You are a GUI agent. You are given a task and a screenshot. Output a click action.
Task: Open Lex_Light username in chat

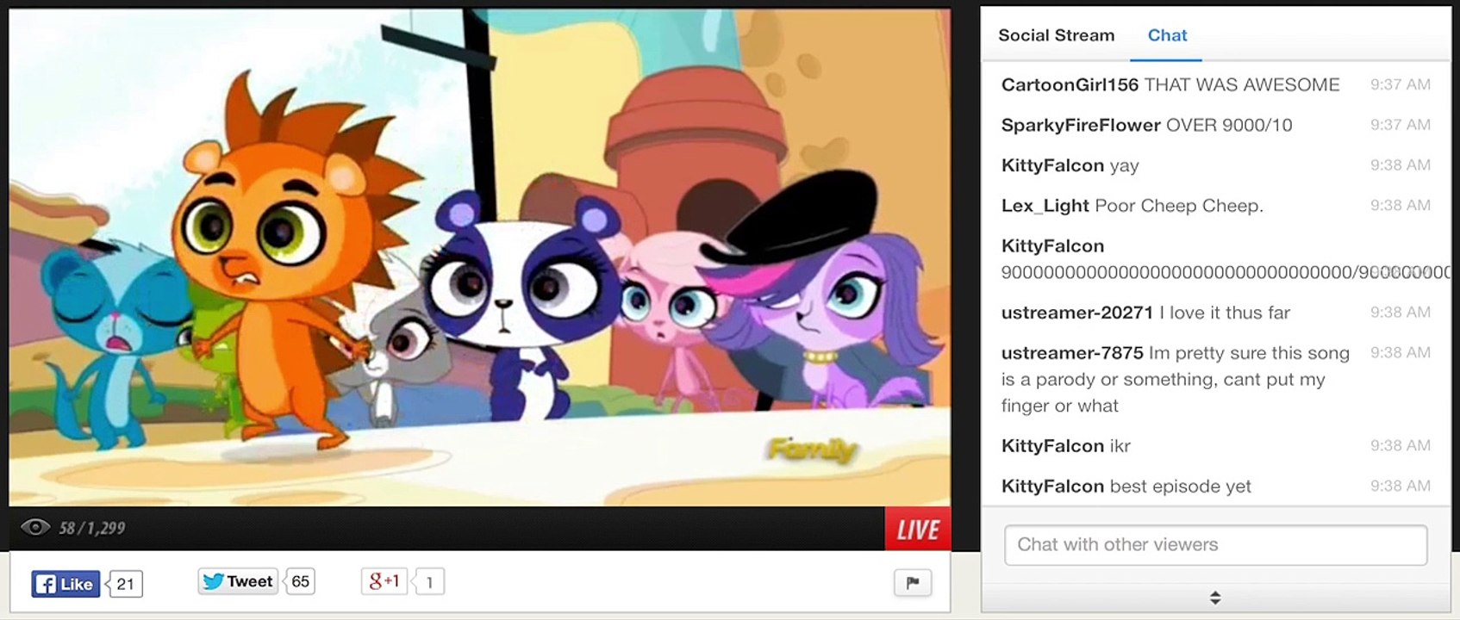coord(1045,206)
